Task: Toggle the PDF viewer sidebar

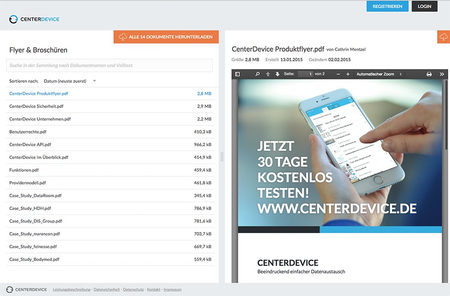Action: [x=238, y=74]
